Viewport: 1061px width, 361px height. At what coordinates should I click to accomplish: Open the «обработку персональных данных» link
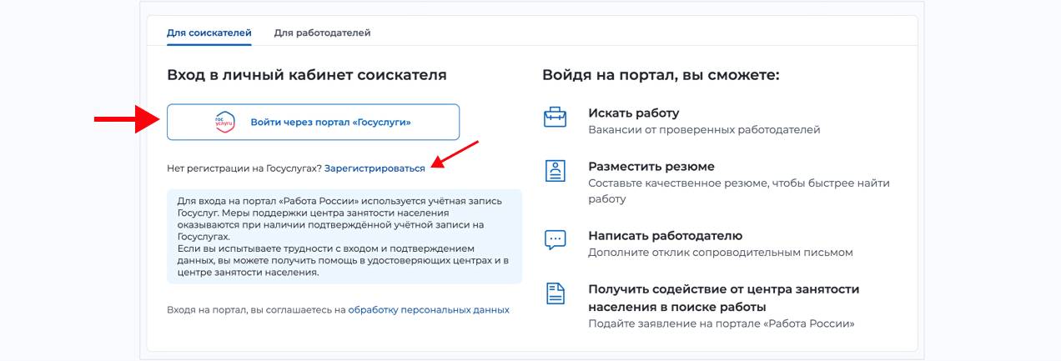[x=428, y=309]
